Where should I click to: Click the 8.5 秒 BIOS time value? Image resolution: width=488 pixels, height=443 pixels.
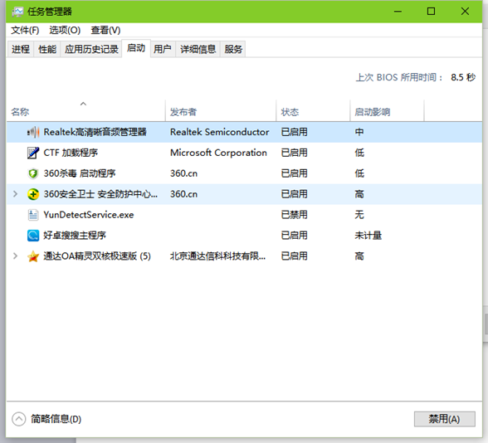463,77
